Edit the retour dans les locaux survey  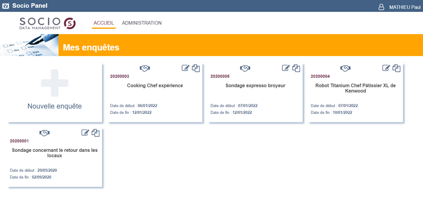85,133
